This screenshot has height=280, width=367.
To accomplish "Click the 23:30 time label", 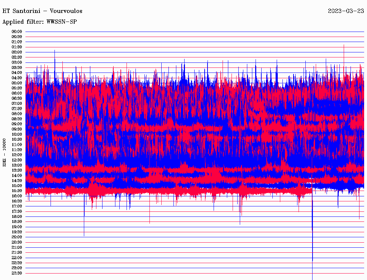I will click(17, 273).
